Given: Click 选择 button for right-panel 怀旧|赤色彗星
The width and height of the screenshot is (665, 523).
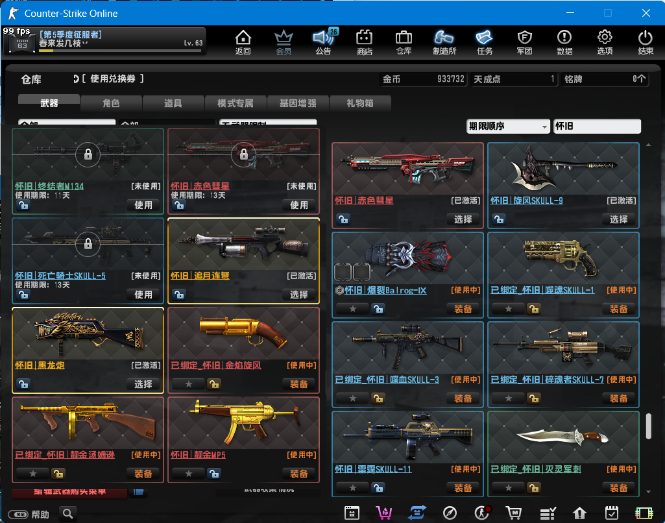Looking at the screenshot, I should [x=463, y=219].
